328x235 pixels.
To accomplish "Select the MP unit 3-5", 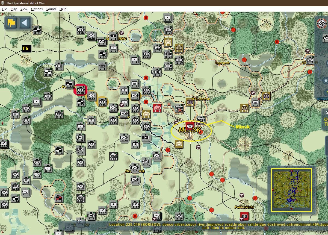I will click(59, 114).
